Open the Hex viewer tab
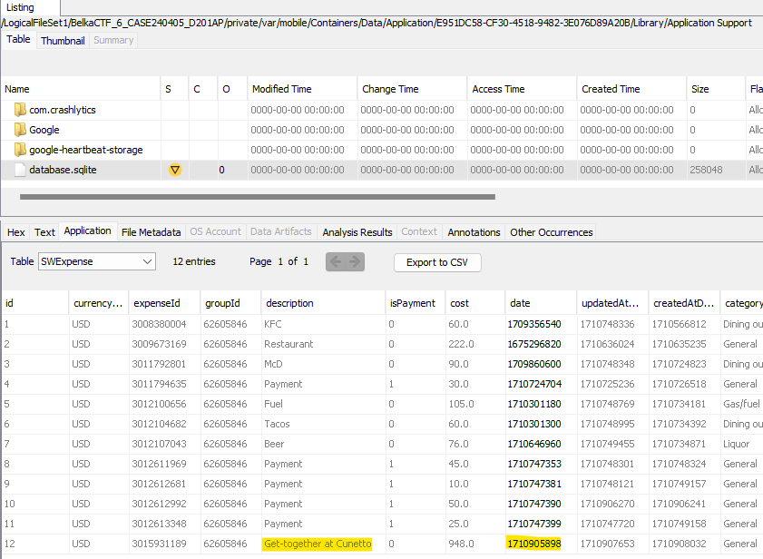 [x=16, y=232]
